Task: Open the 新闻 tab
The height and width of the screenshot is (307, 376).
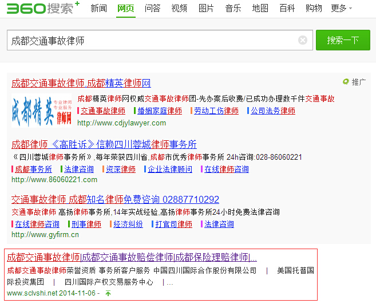Action: (98, 8)
